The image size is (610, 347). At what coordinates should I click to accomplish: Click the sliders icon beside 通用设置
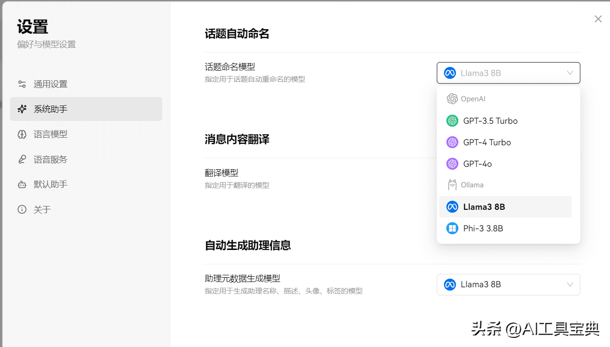click(22, 84)
